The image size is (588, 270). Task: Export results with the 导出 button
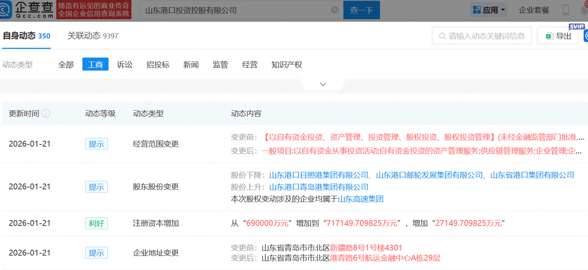(558, 36)
